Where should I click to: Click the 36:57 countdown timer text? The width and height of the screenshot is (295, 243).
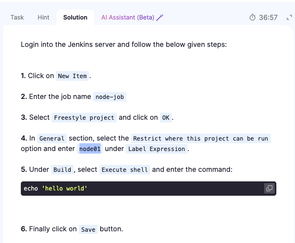pos(268,17)
